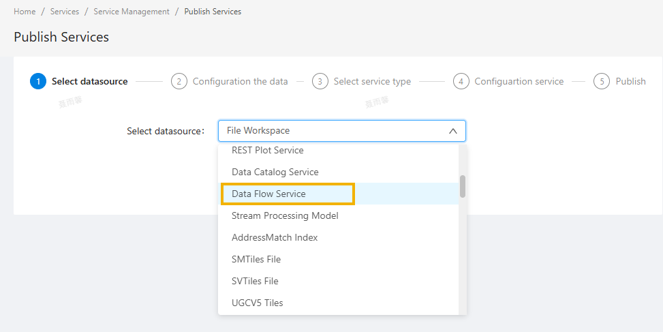This screenshot has height=332, width=663.
Task: Select REST Plot Service option
Action: pyautogui.click(x=268, y=150)
